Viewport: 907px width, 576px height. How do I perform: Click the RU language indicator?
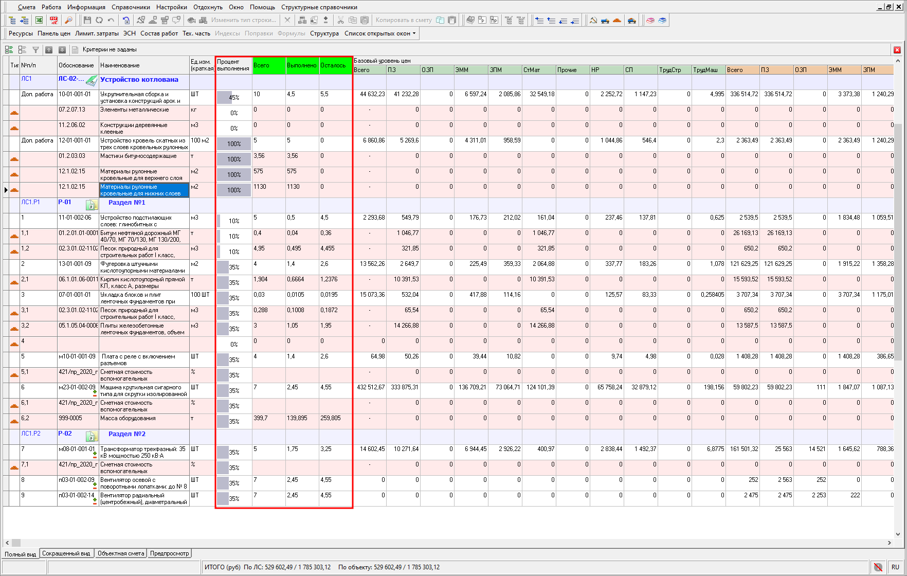[x=896, y=567]
